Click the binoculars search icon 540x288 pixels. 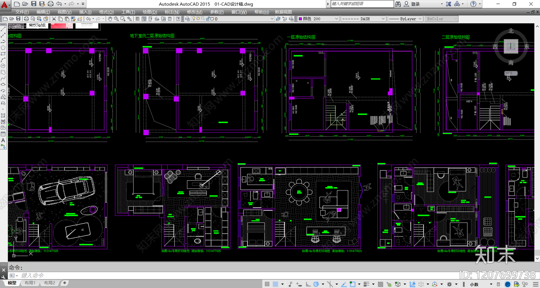[x=398, y=4]
